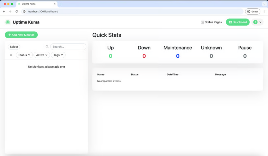Click the Up count value
Viewport: 268px width, 156px height.
[x=111, y=56]
